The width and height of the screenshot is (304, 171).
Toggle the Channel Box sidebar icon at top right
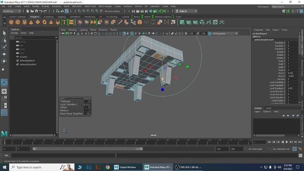(x=302, y=11)
